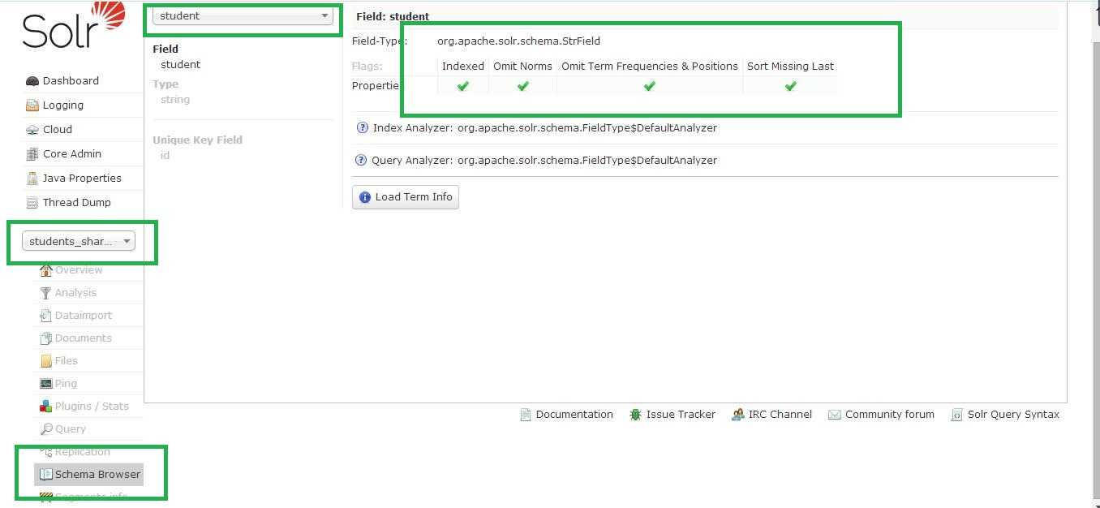Open the student field selector dropdown
The width and height of the screenshot is (1100, 508).
click(x=243, y=16)
